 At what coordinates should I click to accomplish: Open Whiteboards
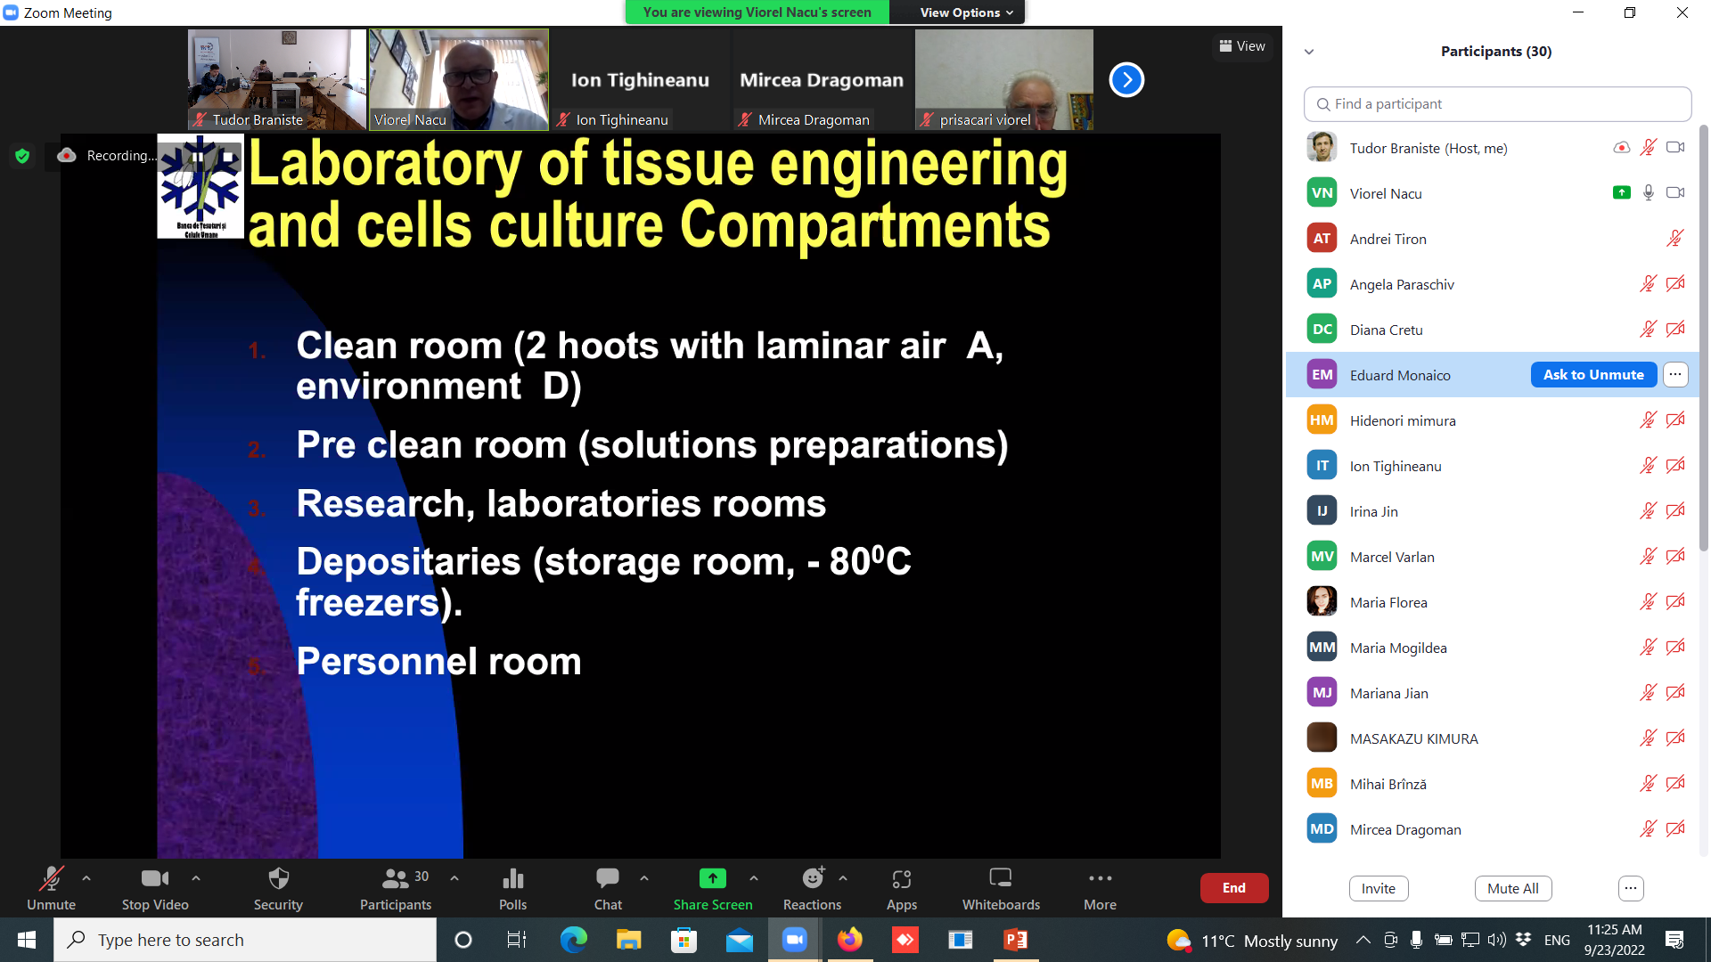point(1001,888)
